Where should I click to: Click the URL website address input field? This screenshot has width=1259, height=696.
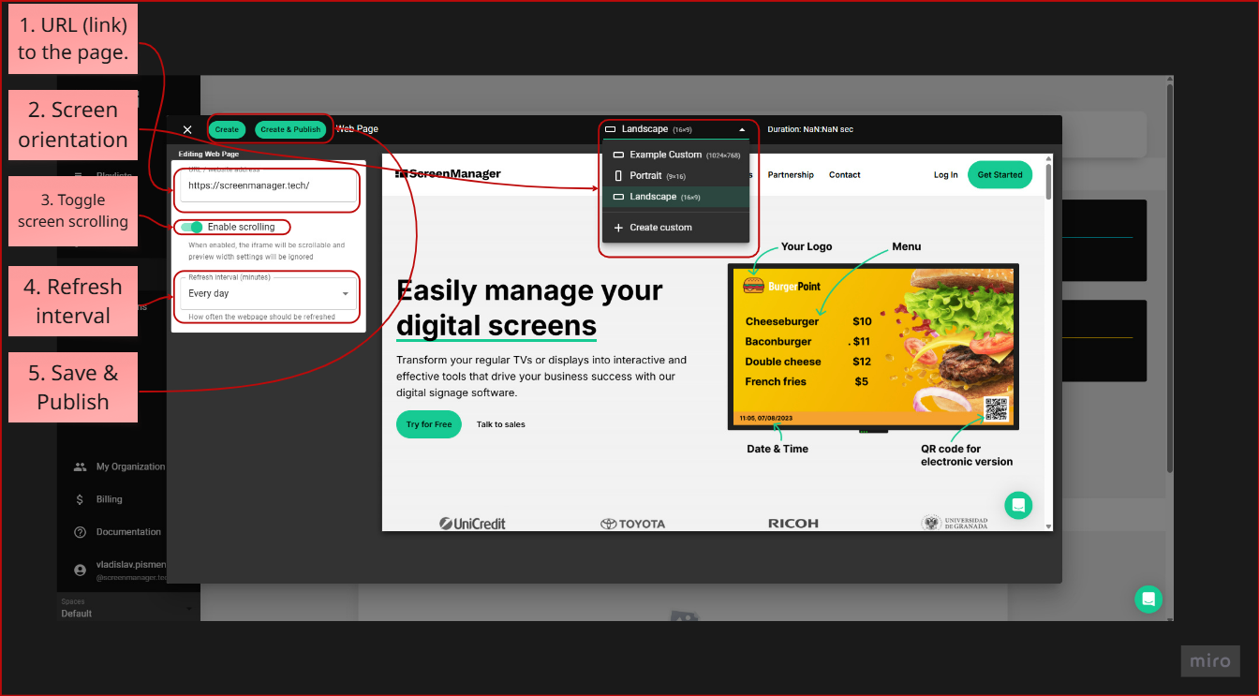point(266,186)
